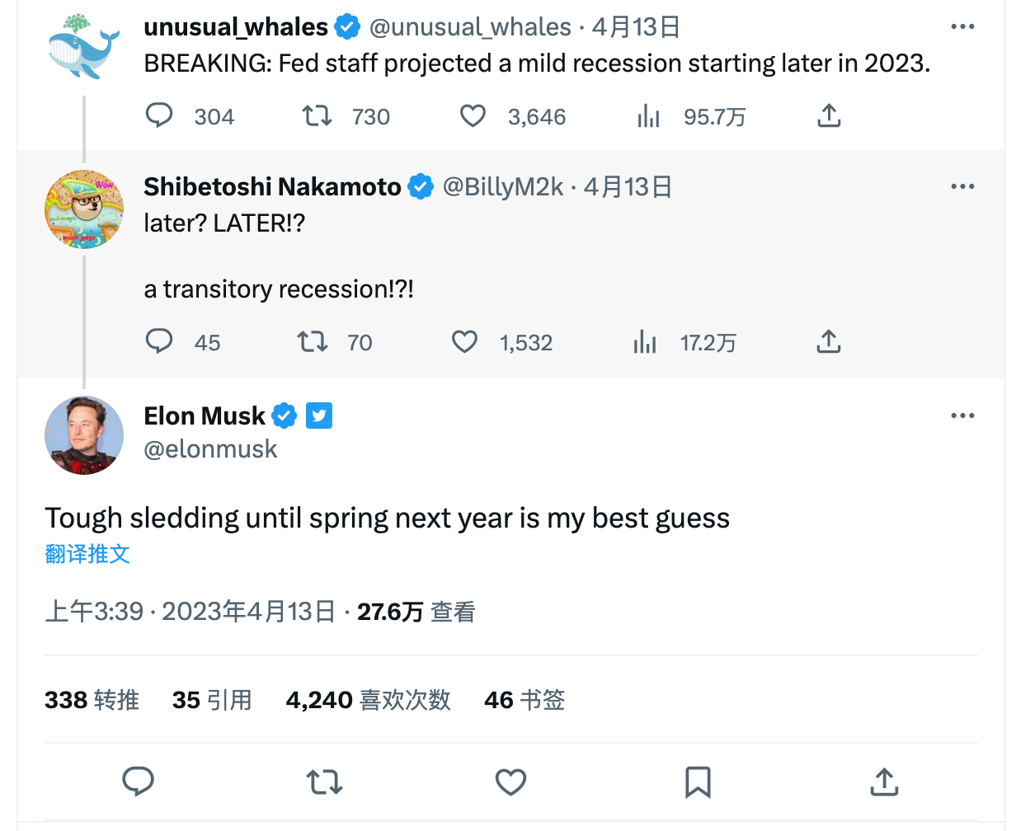The width and height of the screenshot is (1016, 831).
Task: View the 4,240 喜欢次数 likes list
Action: [x=368, y=700]
